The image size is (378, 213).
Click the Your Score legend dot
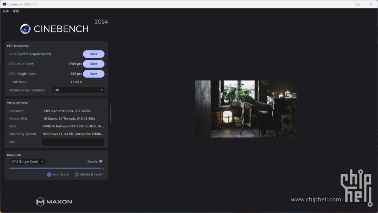tap(49, 174)
